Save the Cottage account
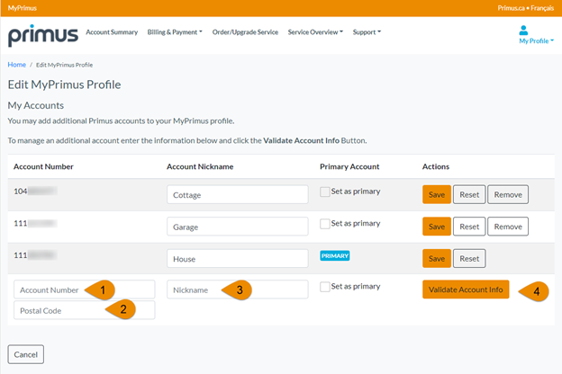This screenshot has width=562, height=374. tap(437, 194)
